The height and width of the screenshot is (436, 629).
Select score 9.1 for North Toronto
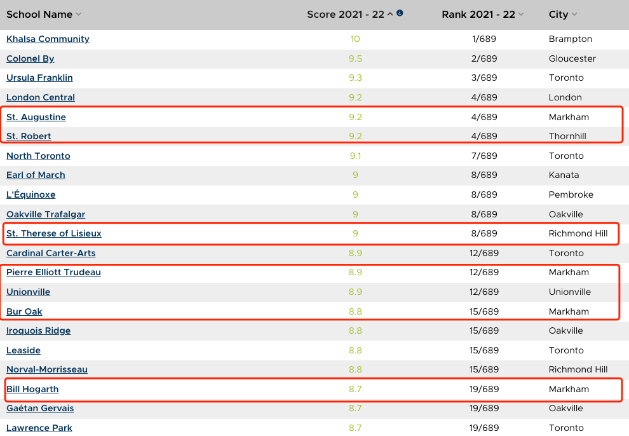[355, 156]
